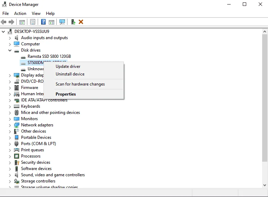Select the Unknown disk drive entry
The image size is (268, 197).
pyautogui.click(x=36, y=69)
